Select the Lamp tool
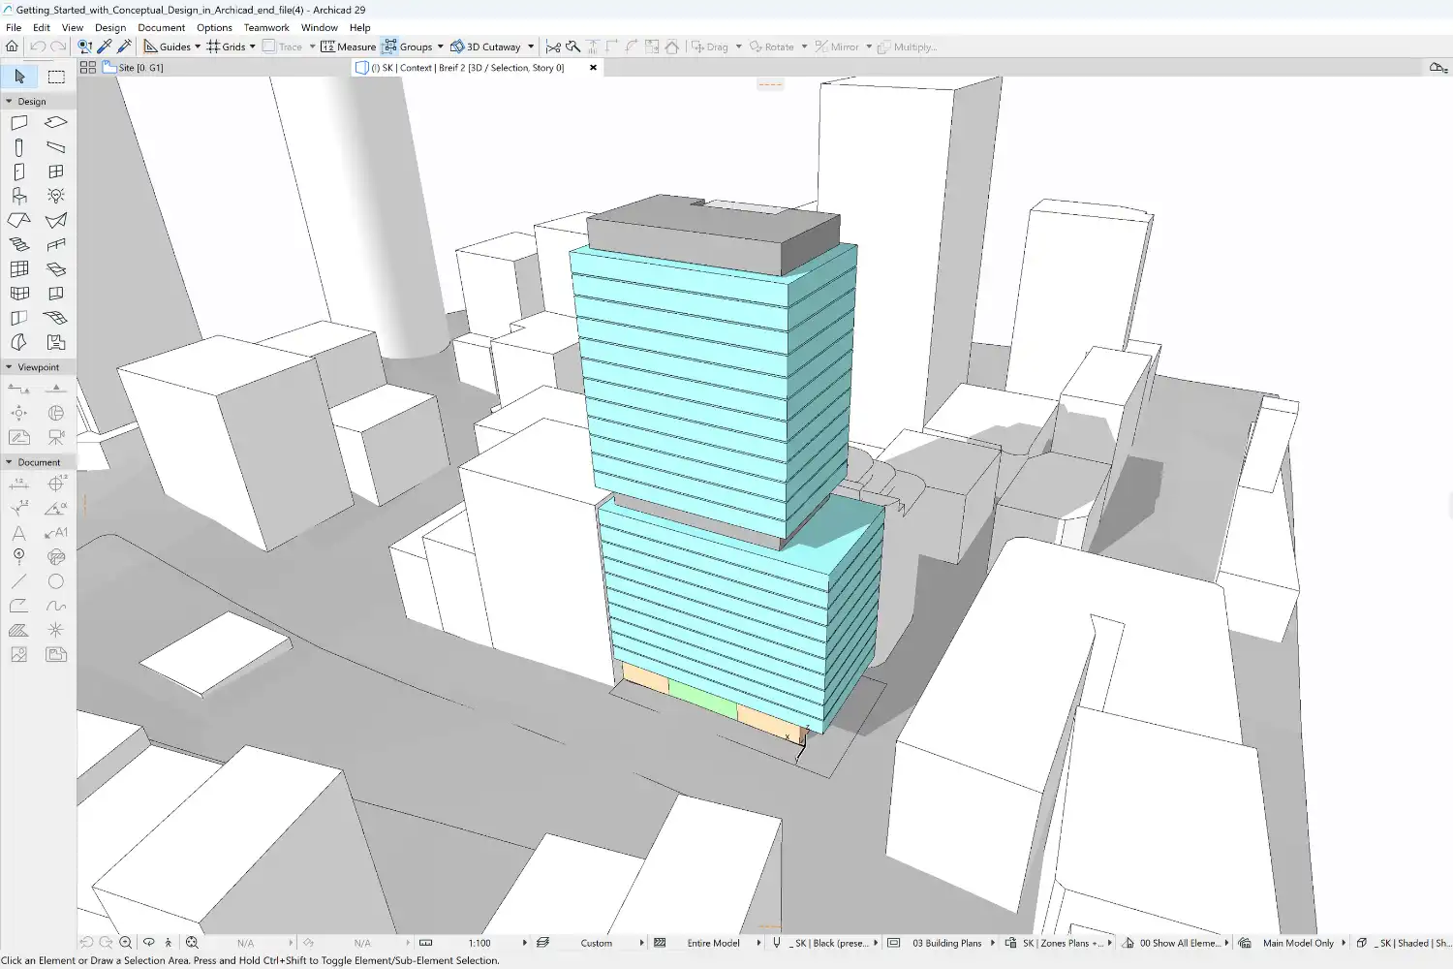Viewport: 1453px width, 969px height. pyautogui.click(x=55, y=195)
